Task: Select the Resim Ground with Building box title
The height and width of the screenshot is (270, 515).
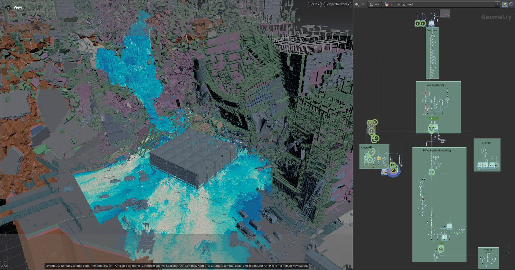Action: 437,150
